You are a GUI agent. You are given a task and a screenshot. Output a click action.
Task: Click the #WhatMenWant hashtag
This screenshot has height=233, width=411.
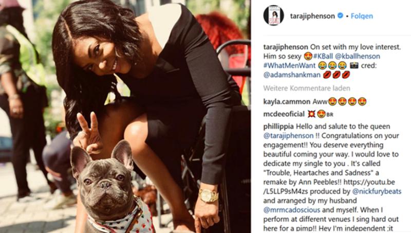point(289,65)
